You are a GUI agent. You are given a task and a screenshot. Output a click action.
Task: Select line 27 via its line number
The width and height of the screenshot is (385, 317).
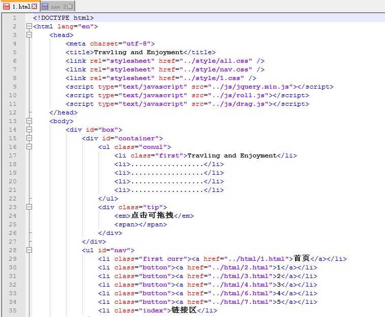(x=13, y=242)
